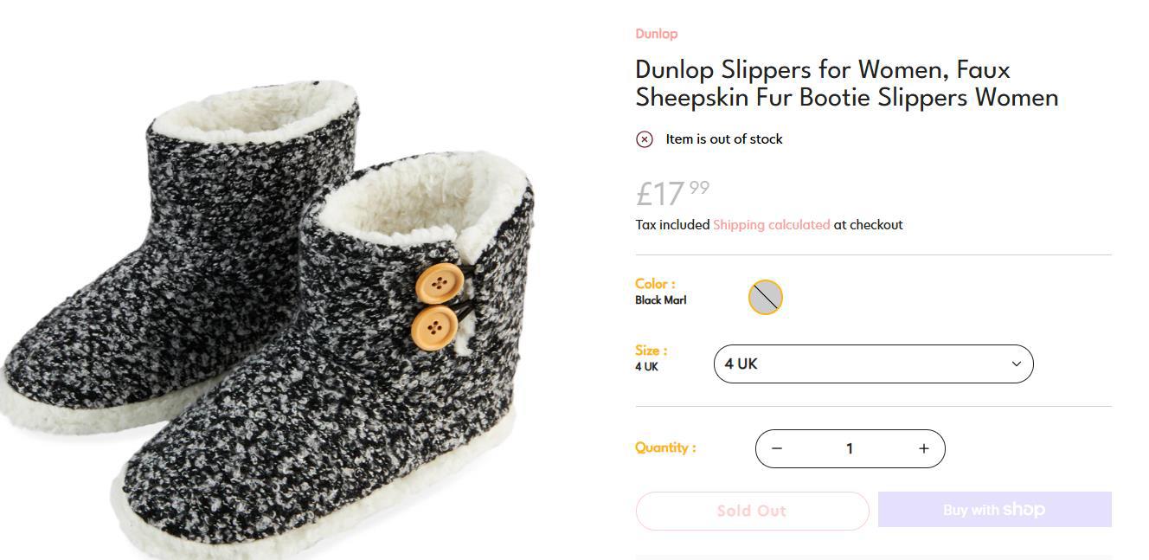Click the Dunlop Slippers product title

tap(846, 83)
